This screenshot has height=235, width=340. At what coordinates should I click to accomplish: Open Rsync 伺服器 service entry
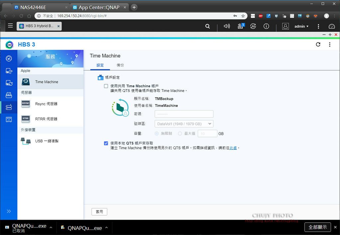pos(50,104)
